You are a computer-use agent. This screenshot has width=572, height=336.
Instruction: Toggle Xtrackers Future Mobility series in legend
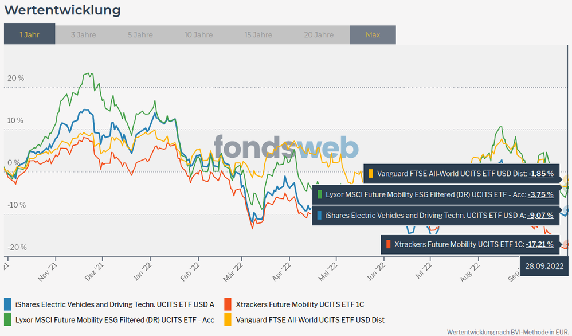(300, 304)
